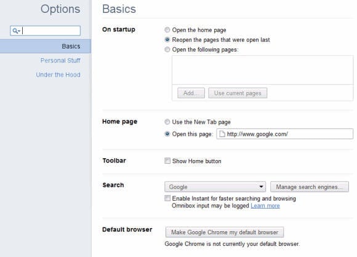Click the Add button under startup pages

point(191,93)
